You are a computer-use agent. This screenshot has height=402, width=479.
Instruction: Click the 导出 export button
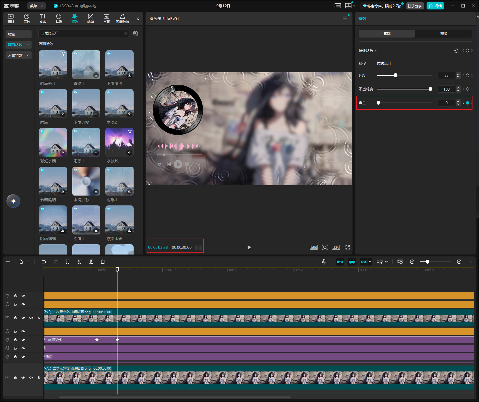click(435, 6)
